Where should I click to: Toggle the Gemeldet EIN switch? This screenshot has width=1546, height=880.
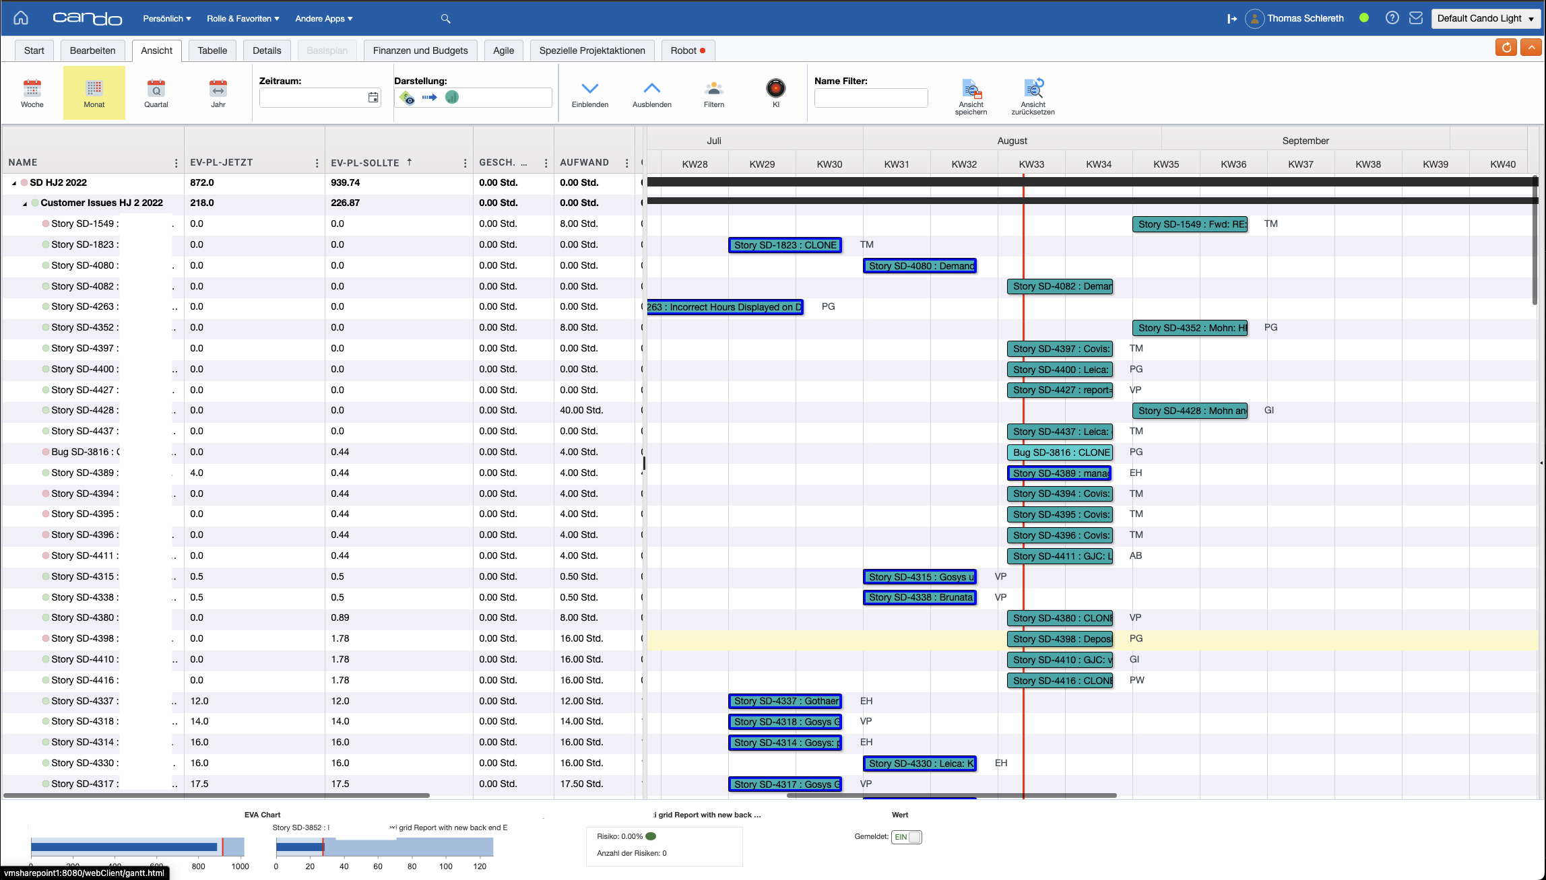[906, 837]
